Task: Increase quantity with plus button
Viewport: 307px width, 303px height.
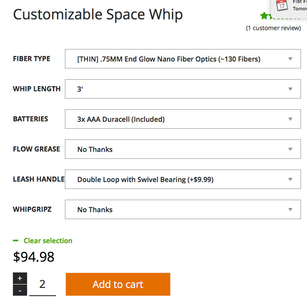Action: click(20, 278)
